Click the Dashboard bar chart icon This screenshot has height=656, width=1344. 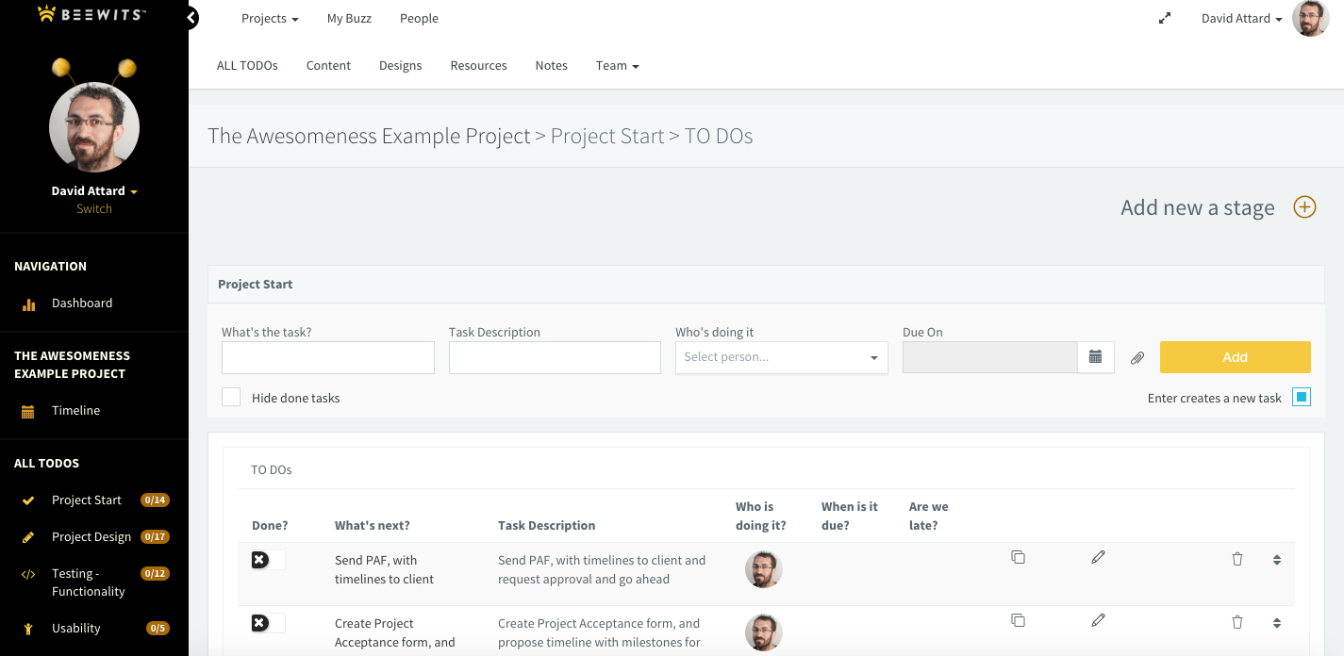[28, 303]
